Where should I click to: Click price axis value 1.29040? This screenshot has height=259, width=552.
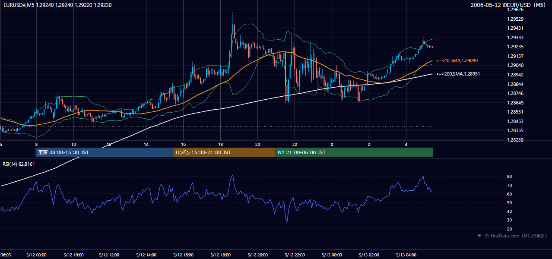point(515,65)
